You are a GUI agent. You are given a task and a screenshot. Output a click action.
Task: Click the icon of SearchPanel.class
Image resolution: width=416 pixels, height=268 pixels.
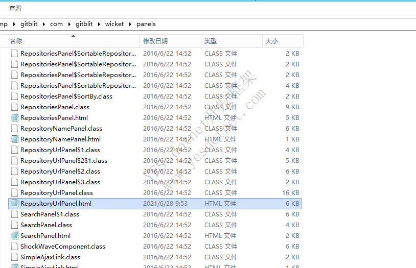tap(15, 225)
